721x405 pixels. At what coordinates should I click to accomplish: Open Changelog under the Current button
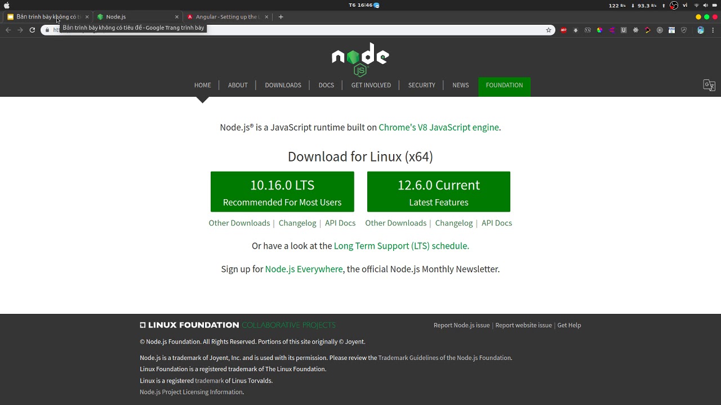(454, 223)
